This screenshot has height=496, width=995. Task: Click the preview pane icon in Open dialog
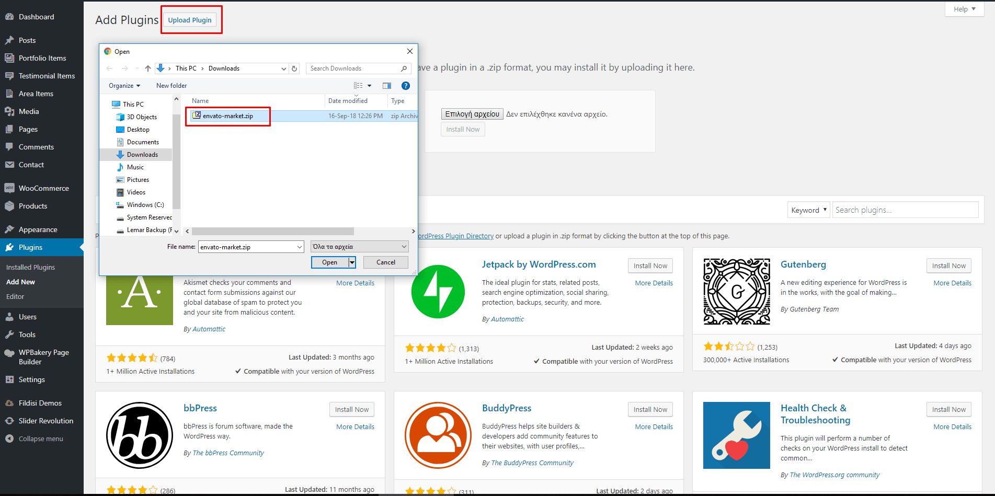point(387,86)
